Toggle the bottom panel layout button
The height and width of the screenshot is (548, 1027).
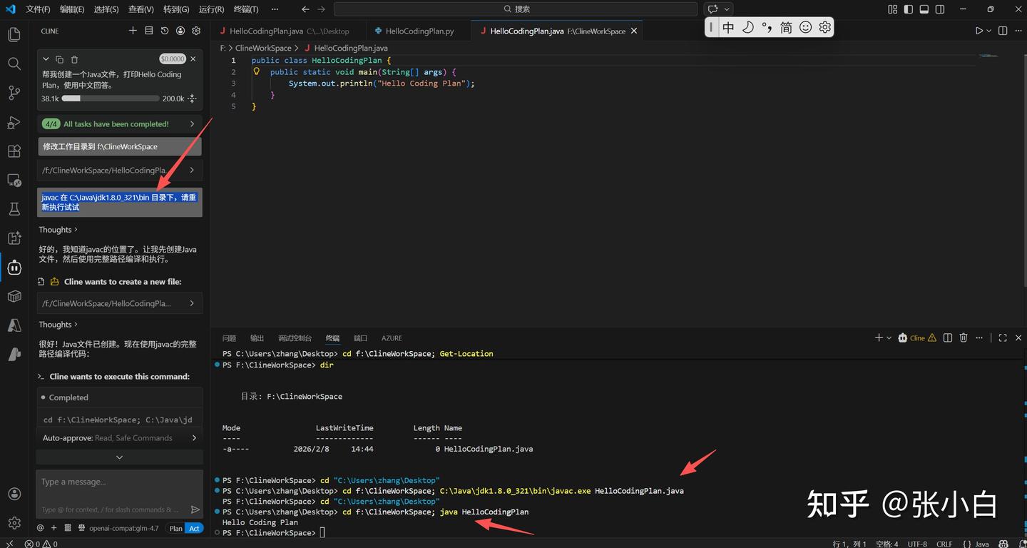pyautogui.click(x=924, y=9)
